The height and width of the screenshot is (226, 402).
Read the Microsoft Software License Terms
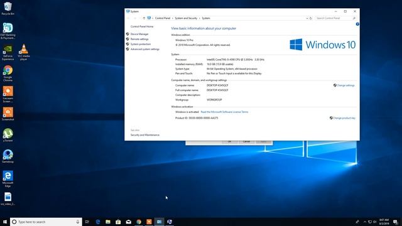[224, 112]
